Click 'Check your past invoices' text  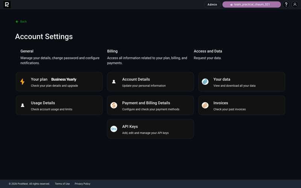[230, 109]
